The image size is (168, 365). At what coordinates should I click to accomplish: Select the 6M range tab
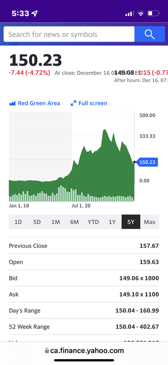point(74,222)
